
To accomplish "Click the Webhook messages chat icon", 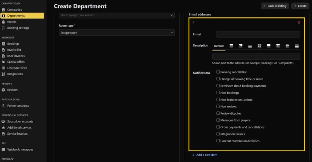I will (x=3, y=149).
